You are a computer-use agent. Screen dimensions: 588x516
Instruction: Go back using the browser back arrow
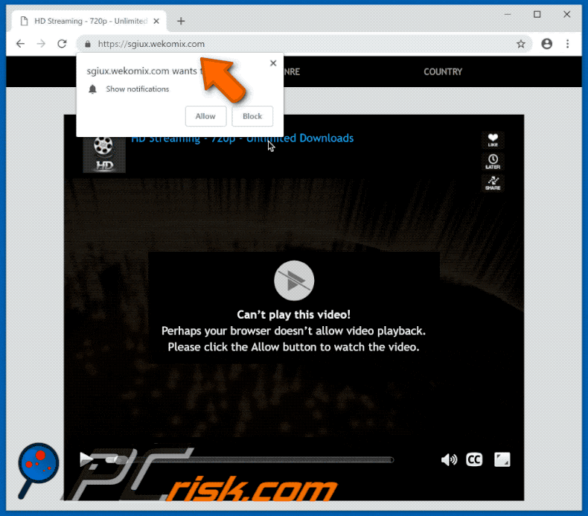click(x=20, y=44)
